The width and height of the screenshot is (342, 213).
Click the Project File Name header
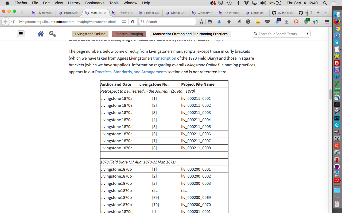coord(205,84)
